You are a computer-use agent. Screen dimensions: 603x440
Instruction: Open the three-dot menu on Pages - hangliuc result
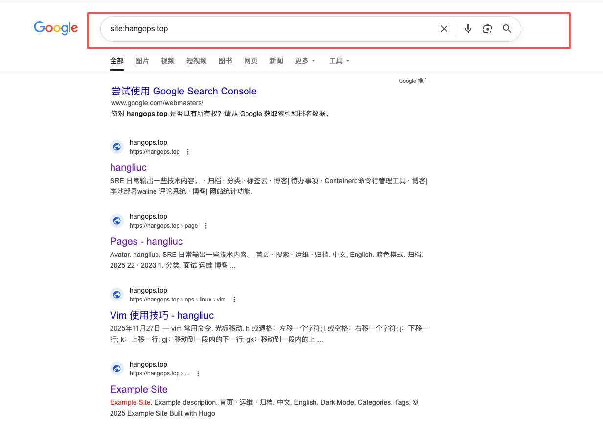tap(206, 226)
